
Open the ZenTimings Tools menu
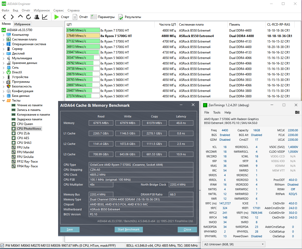(x=217, y=112)
